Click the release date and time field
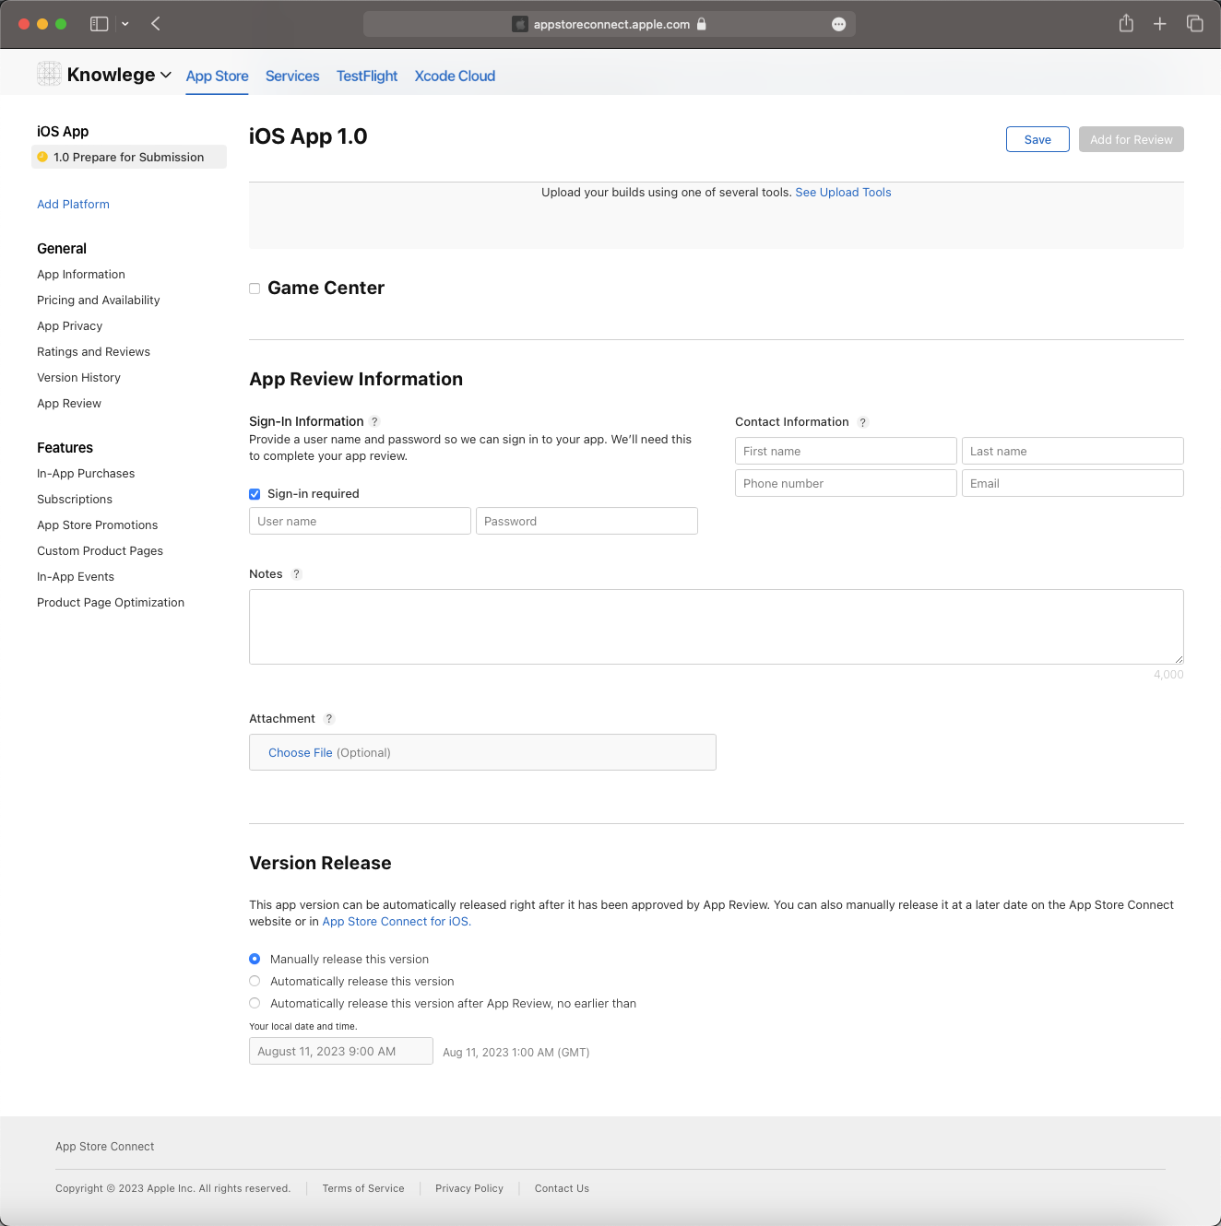Screen dimensions: 1221x1226 pos(341,1051)
